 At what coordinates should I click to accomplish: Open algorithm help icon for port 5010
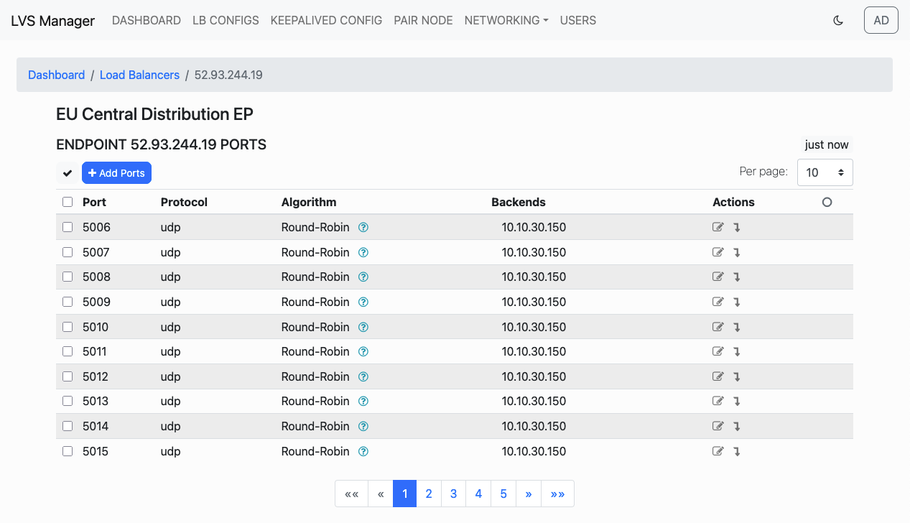click(363, 327)
